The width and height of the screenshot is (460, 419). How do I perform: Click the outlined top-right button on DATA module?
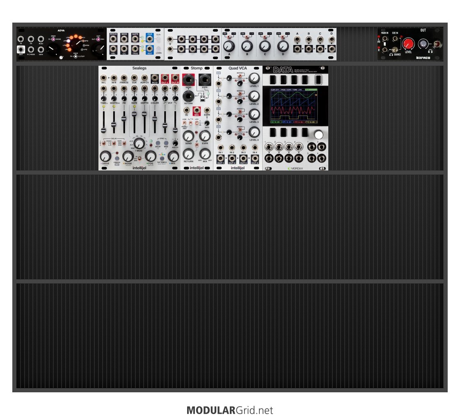(x=318, y=80)
